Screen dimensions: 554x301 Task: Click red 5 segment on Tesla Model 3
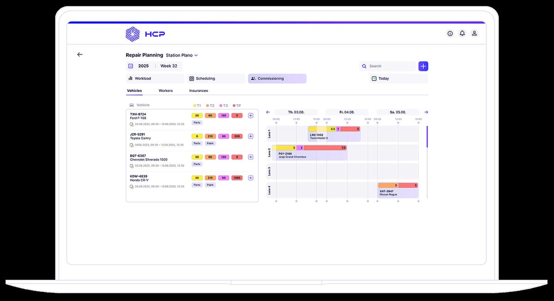pos(350,129)
